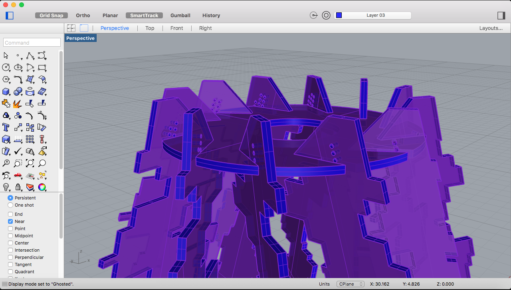Disable SmartTrack
511x290 pixels.
(145, 16)
